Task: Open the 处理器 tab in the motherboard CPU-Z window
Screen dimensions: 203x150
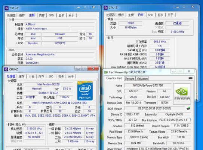Action: tap(11, 15)
